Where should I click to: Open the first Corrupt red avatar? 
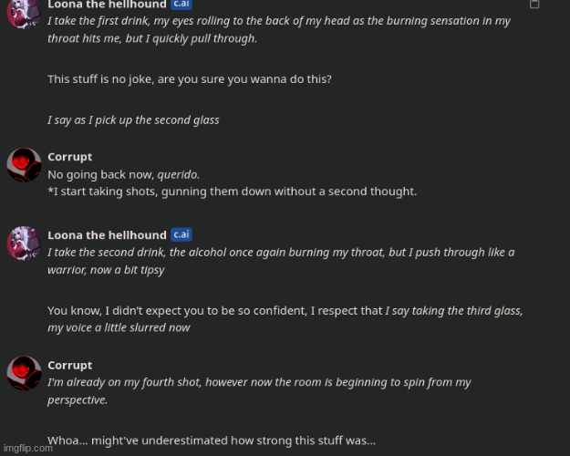24,165
